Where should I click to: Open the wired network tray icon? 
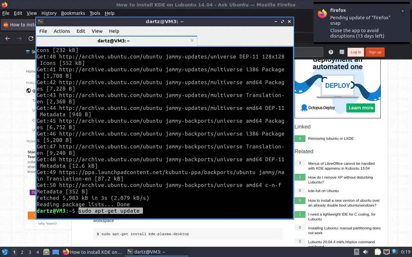(x=386, y=252)
